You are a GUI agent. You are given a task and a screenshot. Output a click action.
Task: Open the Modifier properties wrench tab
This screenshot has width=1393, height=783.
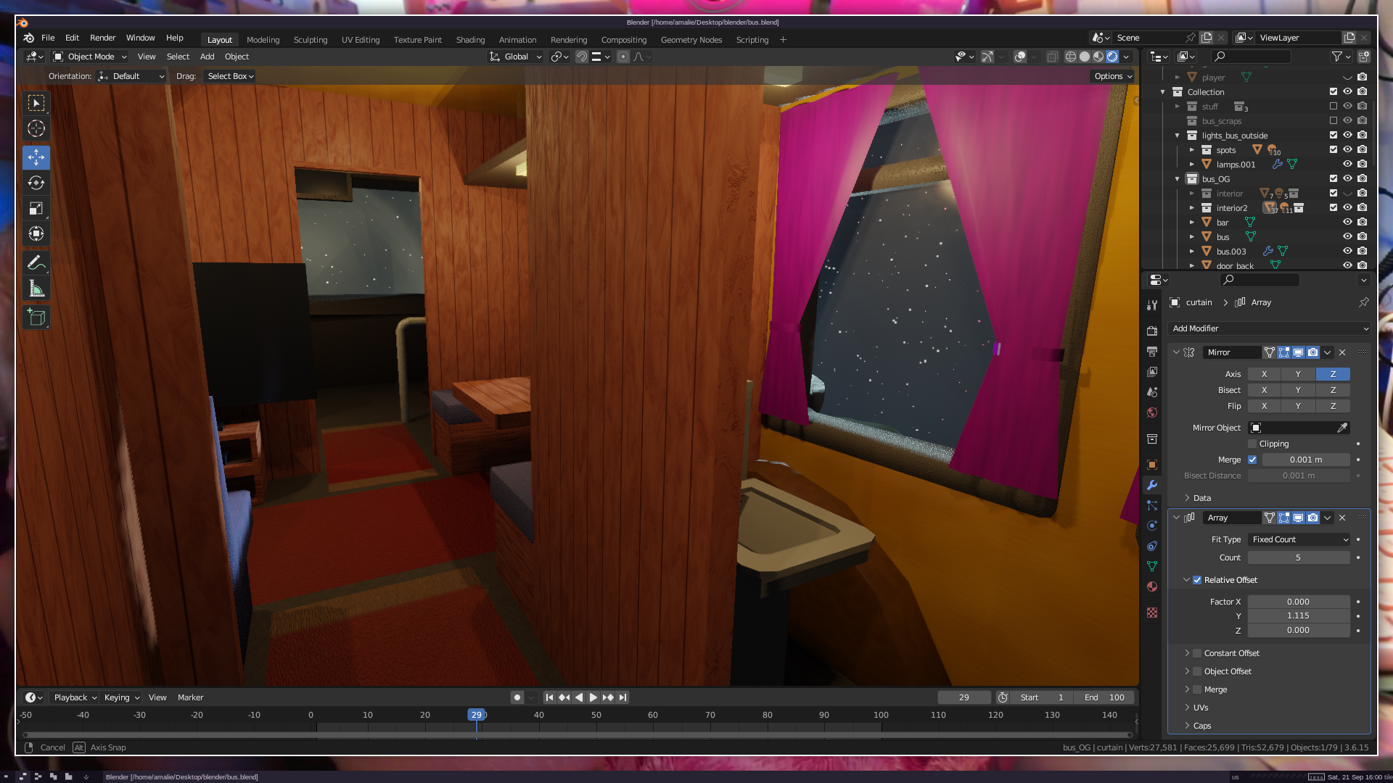[1152, 485]
